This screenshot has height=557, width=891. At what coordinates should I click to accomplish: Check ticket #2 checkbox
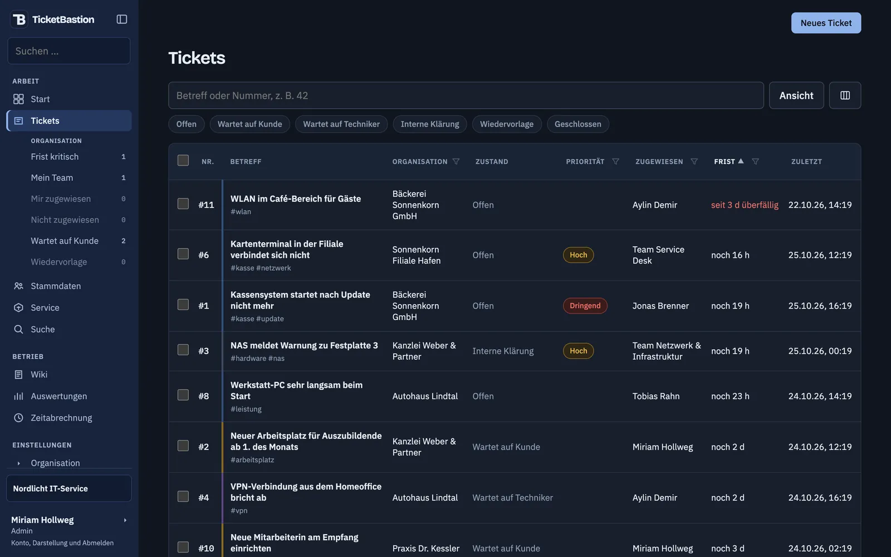[183, 446]
